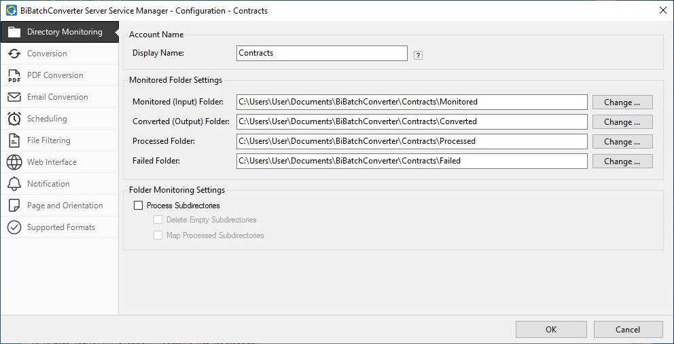
Task: Click the help question mark next to Display Name
Action: pyautogui.click(x=418, y=55)
